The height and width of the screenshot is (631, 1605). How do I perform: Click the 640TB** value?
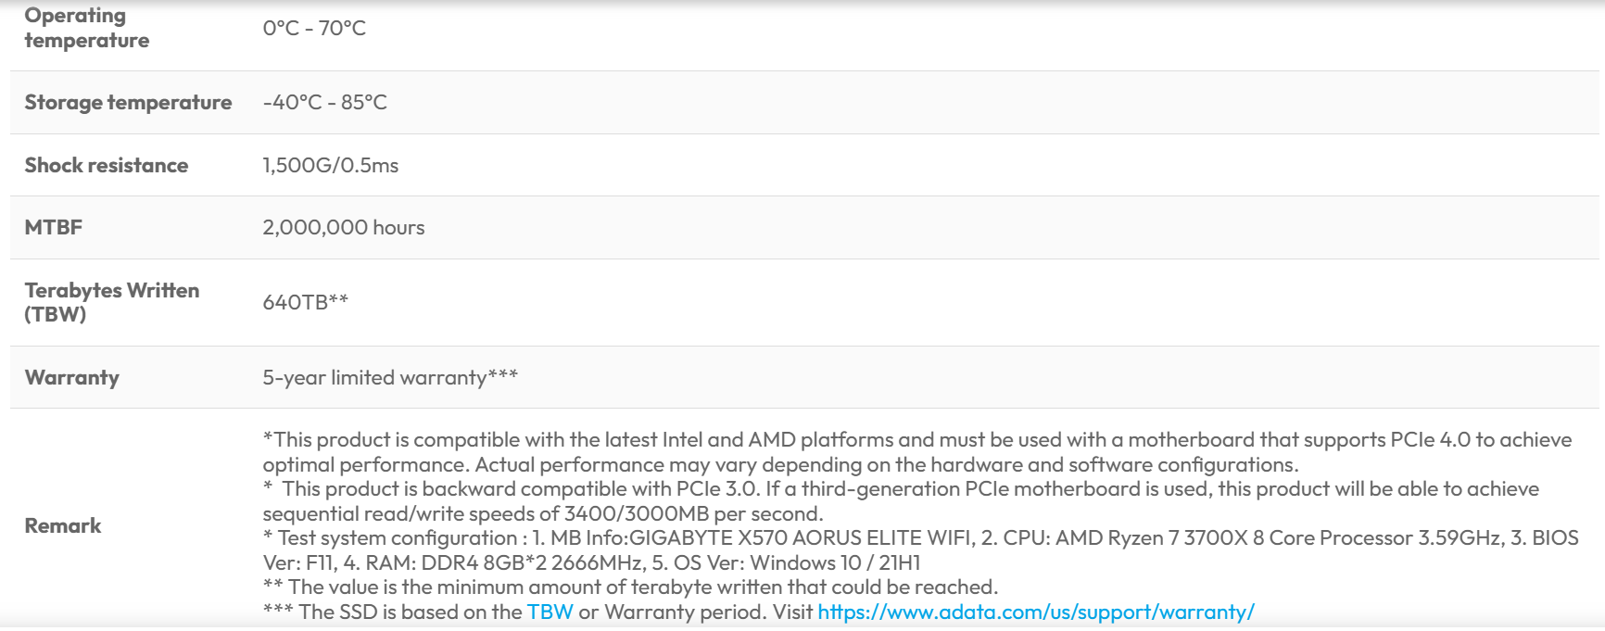pyautogui.click(x=305, y=302)
